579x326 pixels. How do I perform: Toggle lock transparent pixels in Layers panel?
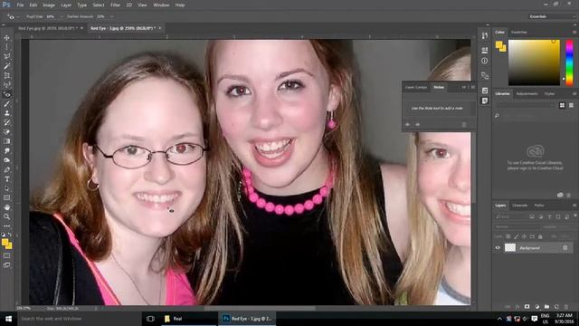(508, 236)
